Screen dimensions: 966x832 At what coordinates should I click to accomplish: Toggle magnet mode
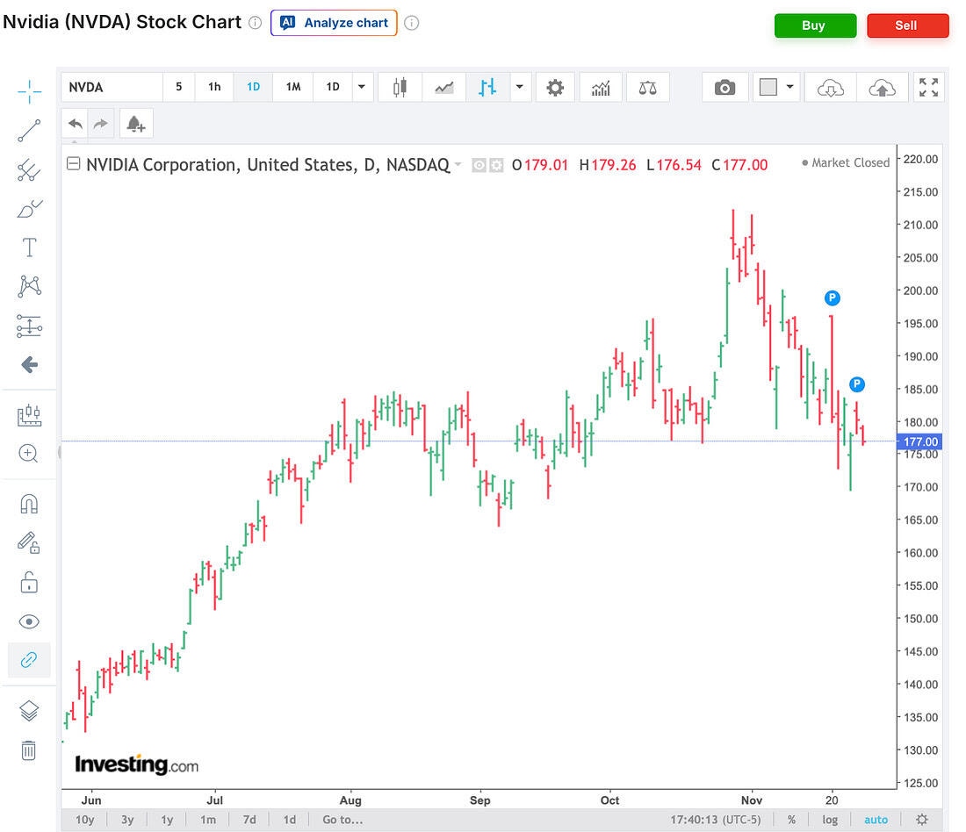tap(29, 505)
